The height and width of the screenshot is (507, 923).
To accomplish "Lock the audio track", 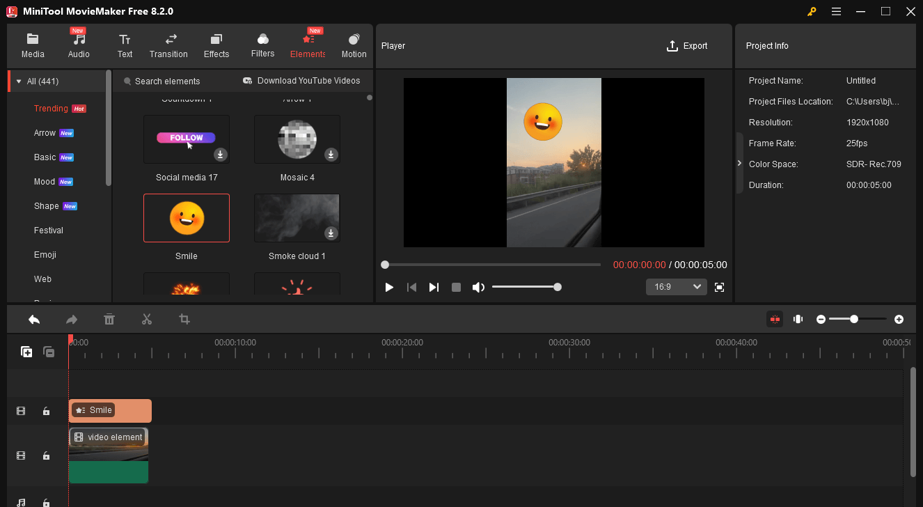I will [46, 502].
